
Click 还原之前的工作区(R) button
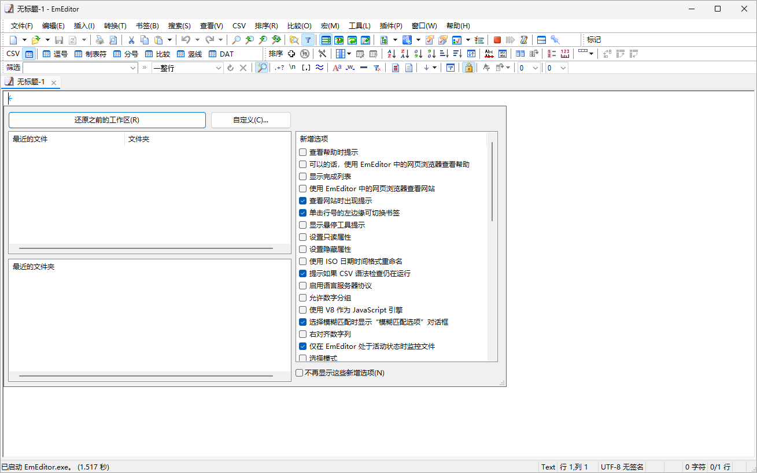click(x=107, y=120)
